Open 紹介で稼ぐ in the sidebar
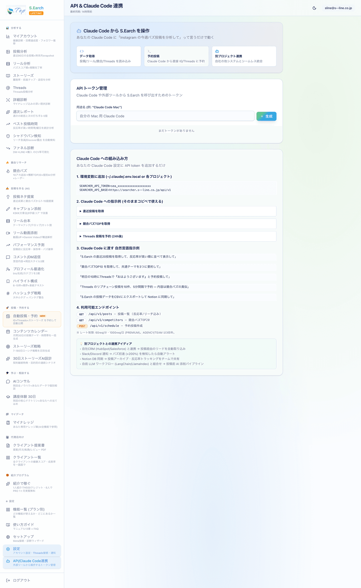 pos(32,487)
